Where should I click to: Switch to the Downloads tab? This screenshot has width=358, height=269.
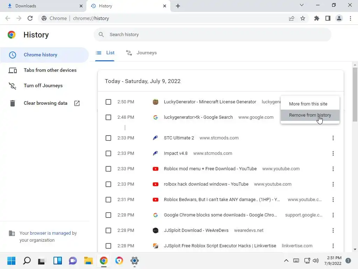pos(43,6)
